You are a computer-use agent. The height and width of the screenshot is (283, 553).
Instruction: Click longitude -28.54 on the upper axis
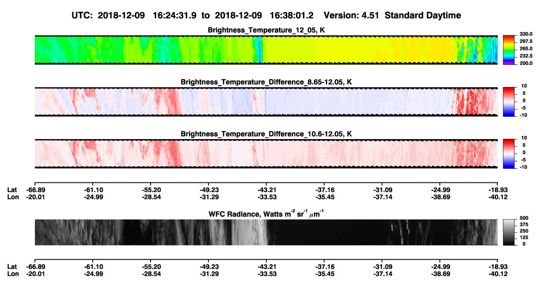pyautogui.click(x=151, y=197)
